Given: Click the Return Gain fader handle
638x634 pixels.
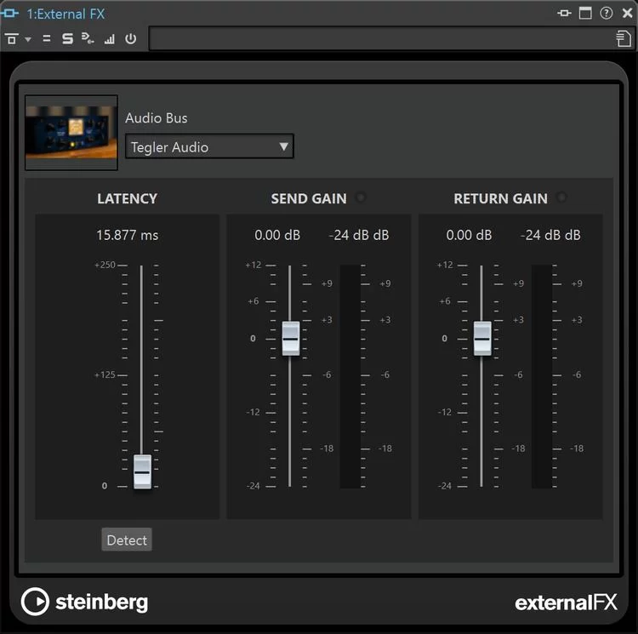Looking at the screenshot, I should [482, 338].
